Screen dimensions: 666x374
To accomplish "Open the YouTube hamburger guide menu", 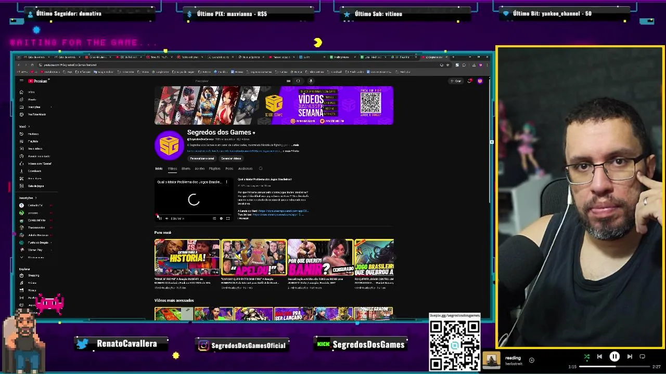I will [x=21, y=81].
